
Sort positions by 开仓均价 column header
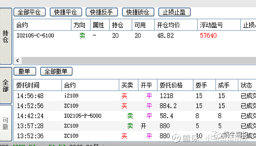(176, 25)
